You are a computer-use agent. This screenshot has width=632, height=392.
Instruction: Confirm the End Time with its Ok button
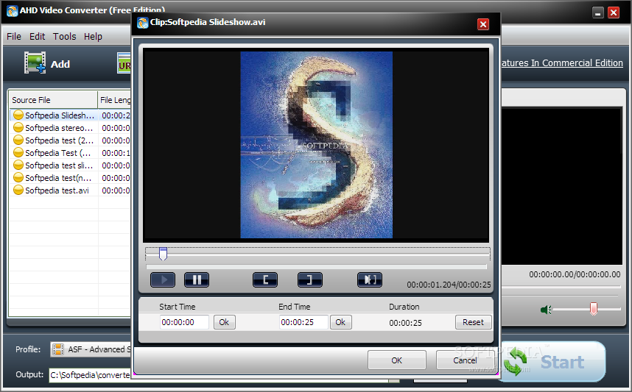pyautogui.click(x=340, y=322)
